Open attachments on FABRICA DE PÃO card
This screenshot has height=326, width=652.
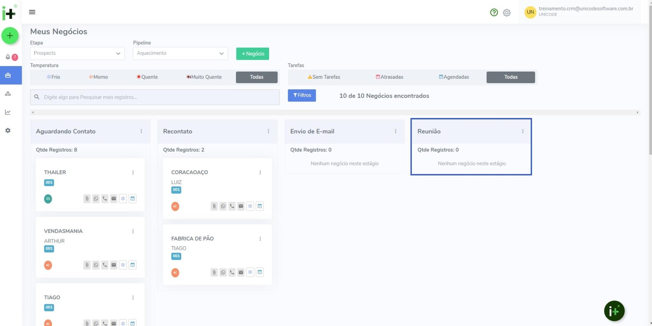[214, 272]
